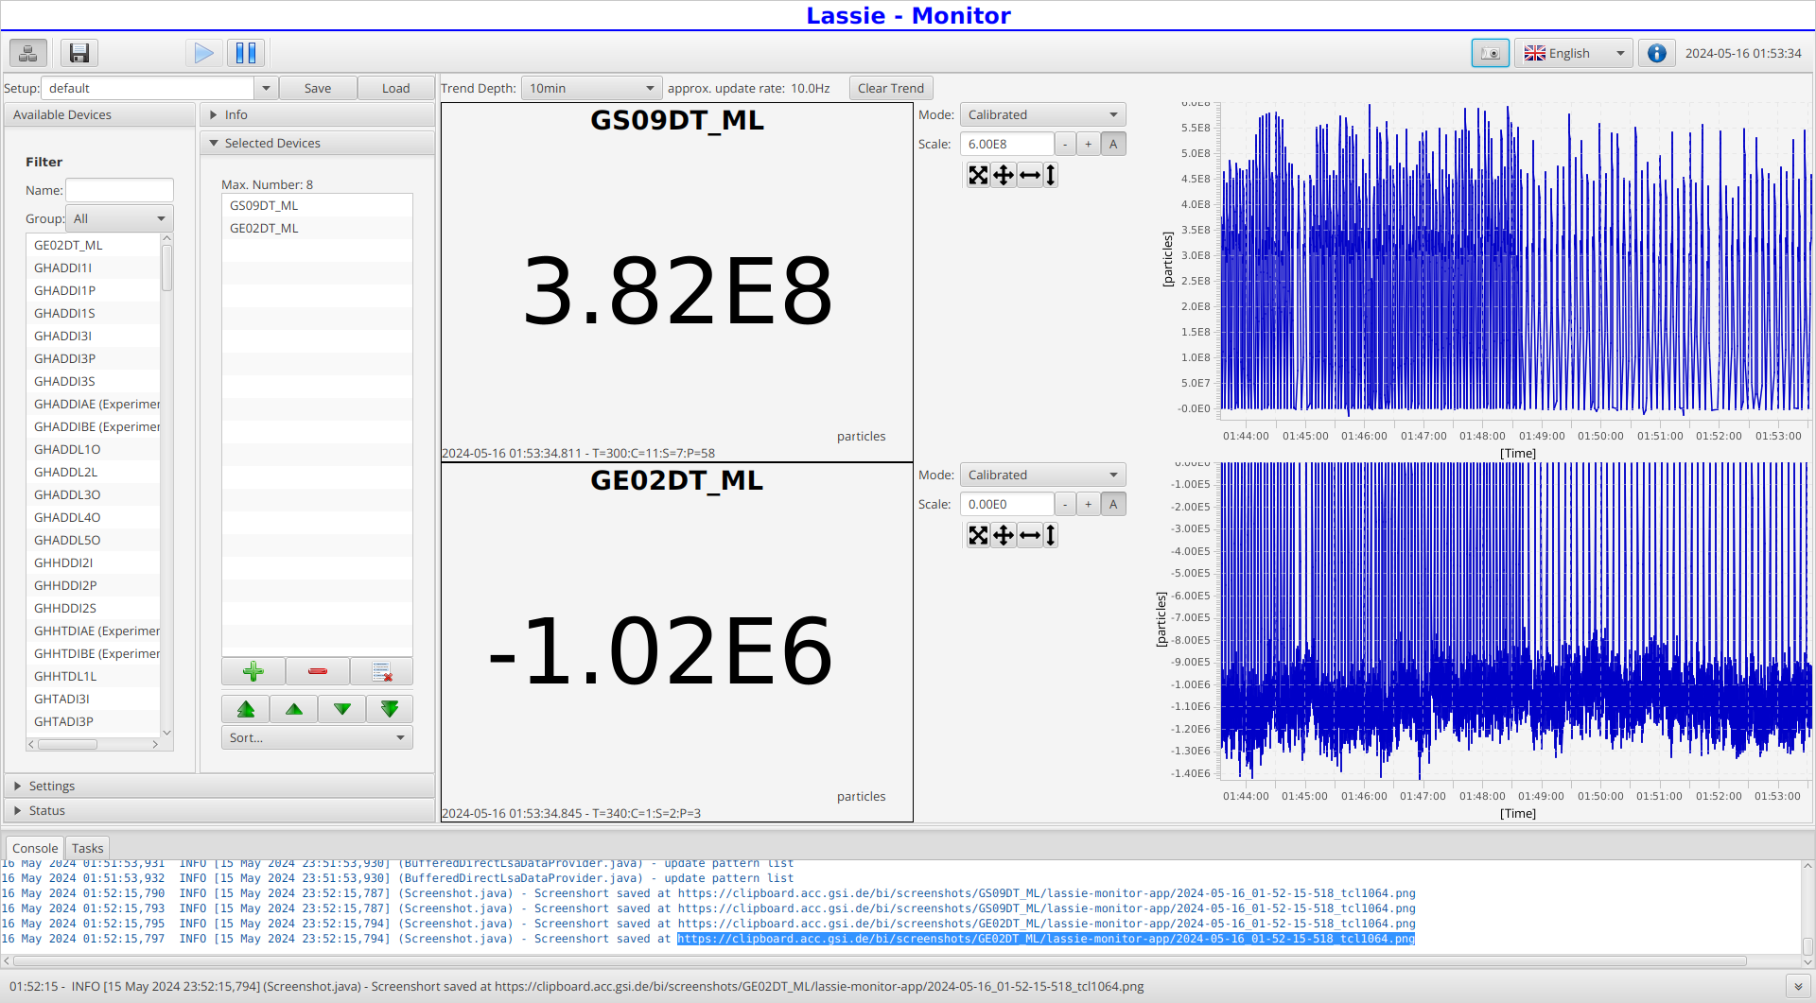Image resolution: width=1816 pixels, height=1003 pixels.
Task: Click the Available Devices header
Action: (99, 114)
